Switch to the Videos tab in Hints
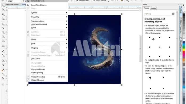This screenshot has width=186, height=104. point(153,8)
